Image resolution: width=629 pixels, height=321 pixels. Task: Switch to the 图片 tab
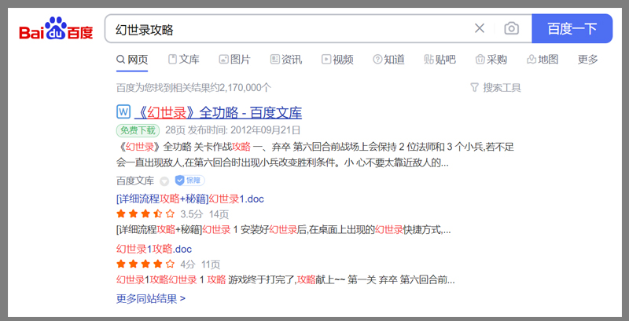tap(234, 60)
